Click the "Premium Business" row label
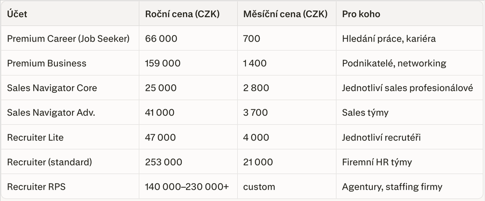Viewport: 485px width, 201px height. pyautogui.click(x=46, y=63)
